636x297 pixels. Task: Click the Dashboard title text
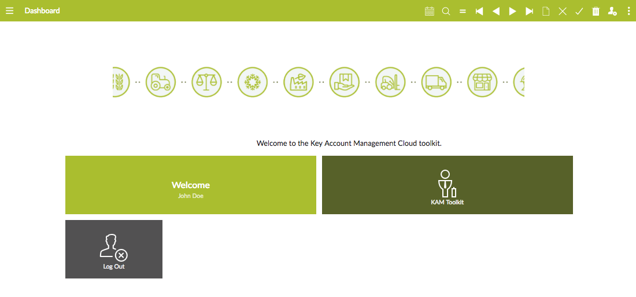pos(42,10)
